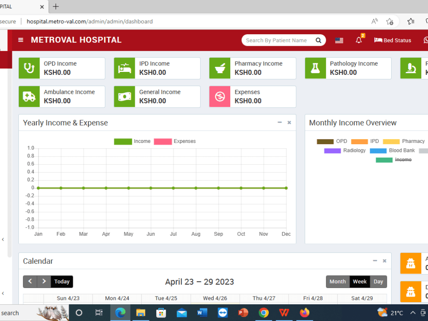The image size is (428, 321).
Task: Click the pink Expenses icon
Action: tap(220, 97)
